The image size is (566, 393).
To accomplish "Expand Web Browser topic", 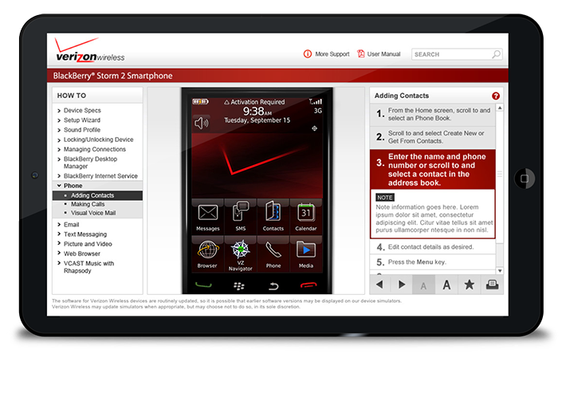I will (82, 253).
